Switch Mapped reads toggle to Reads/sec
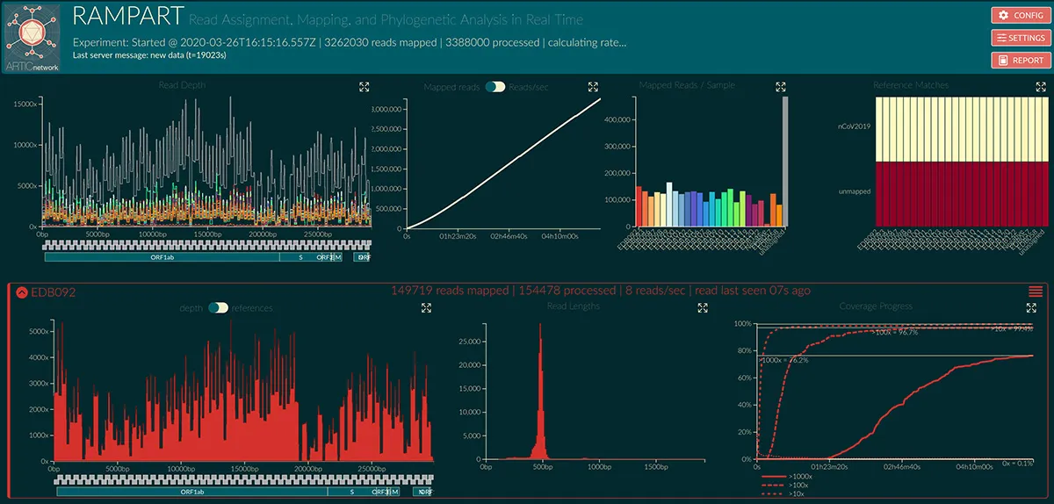The image size is (1054, 504). click(x=498, y=87)
